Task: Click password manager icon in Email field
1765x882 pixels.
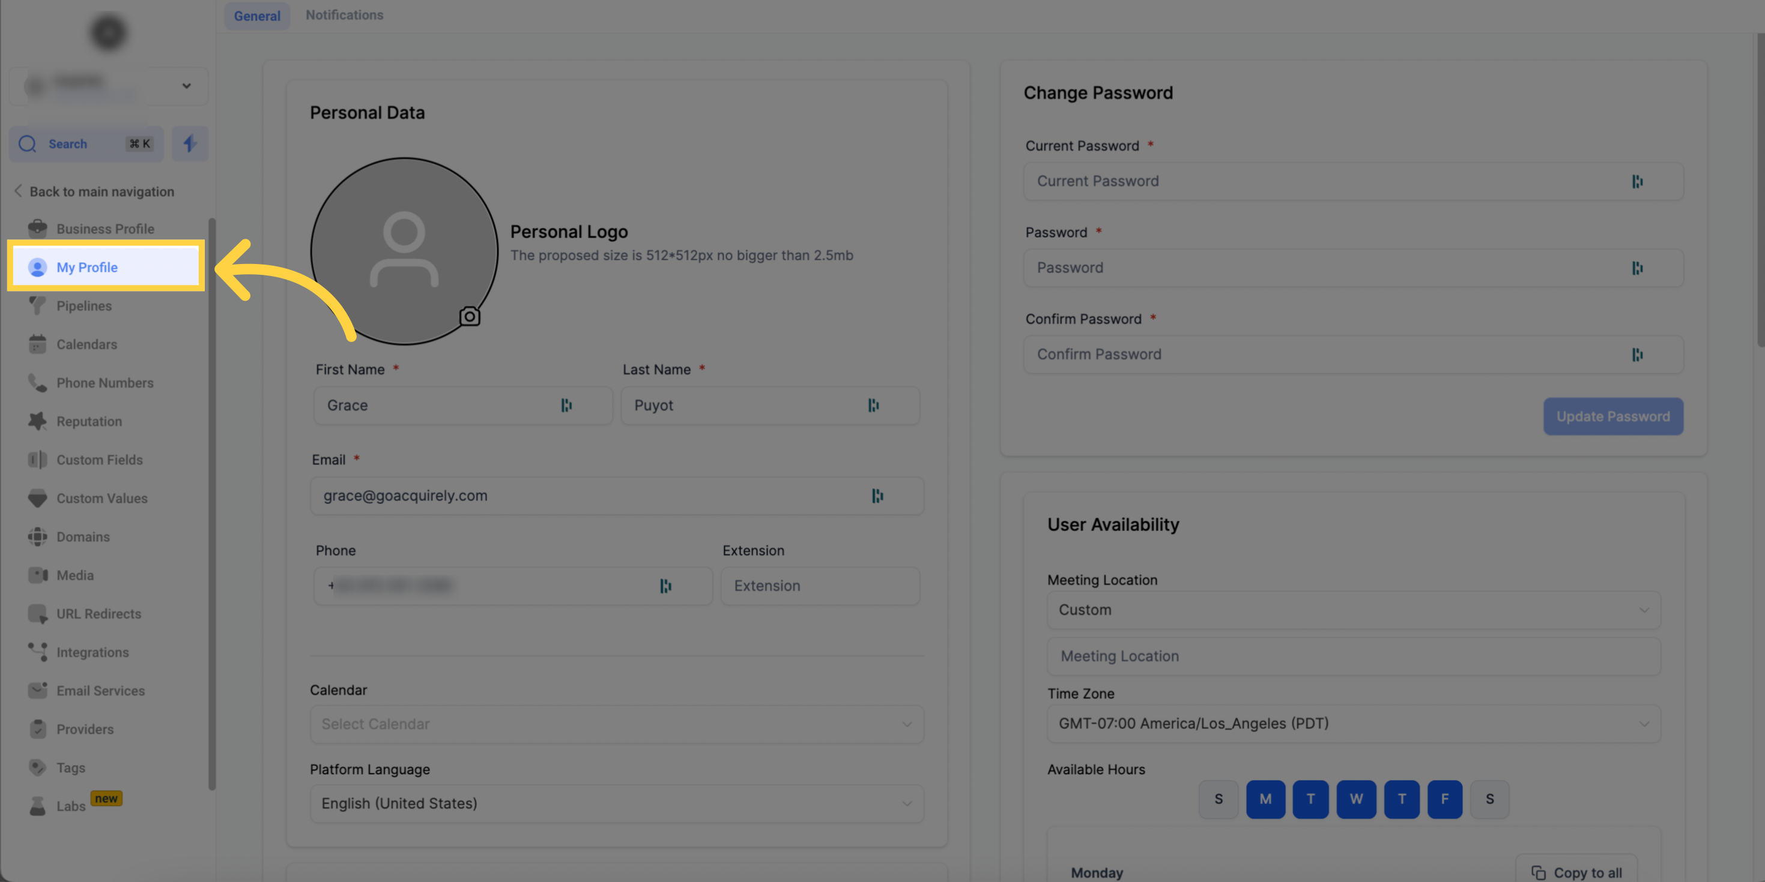Action: tap(878, 496)
